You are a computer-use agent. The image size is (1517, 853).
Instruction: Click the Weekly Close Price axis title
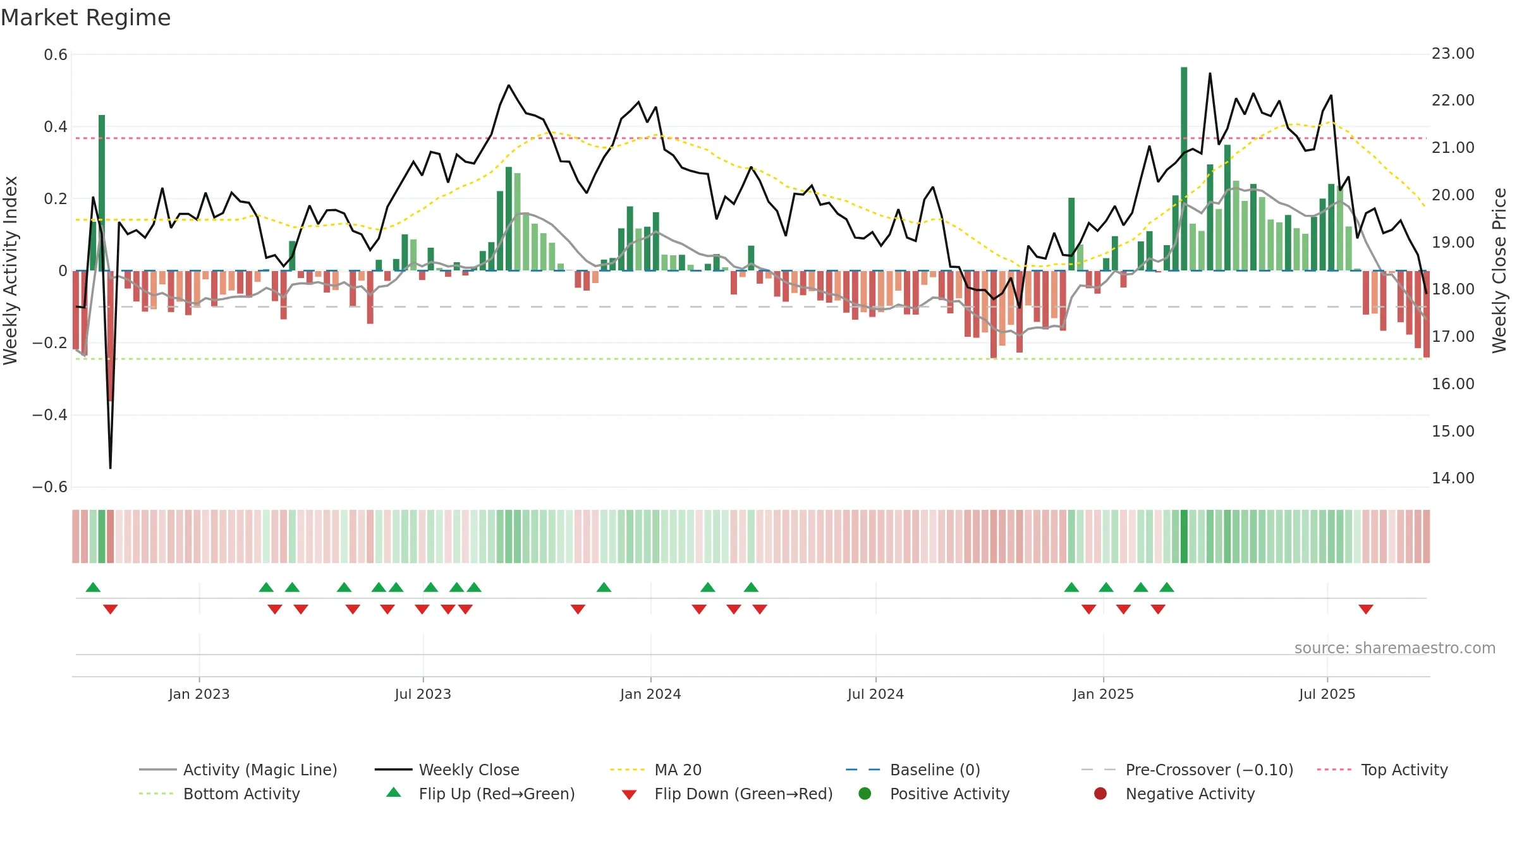pyautogui.click(x=1499, y=270)
